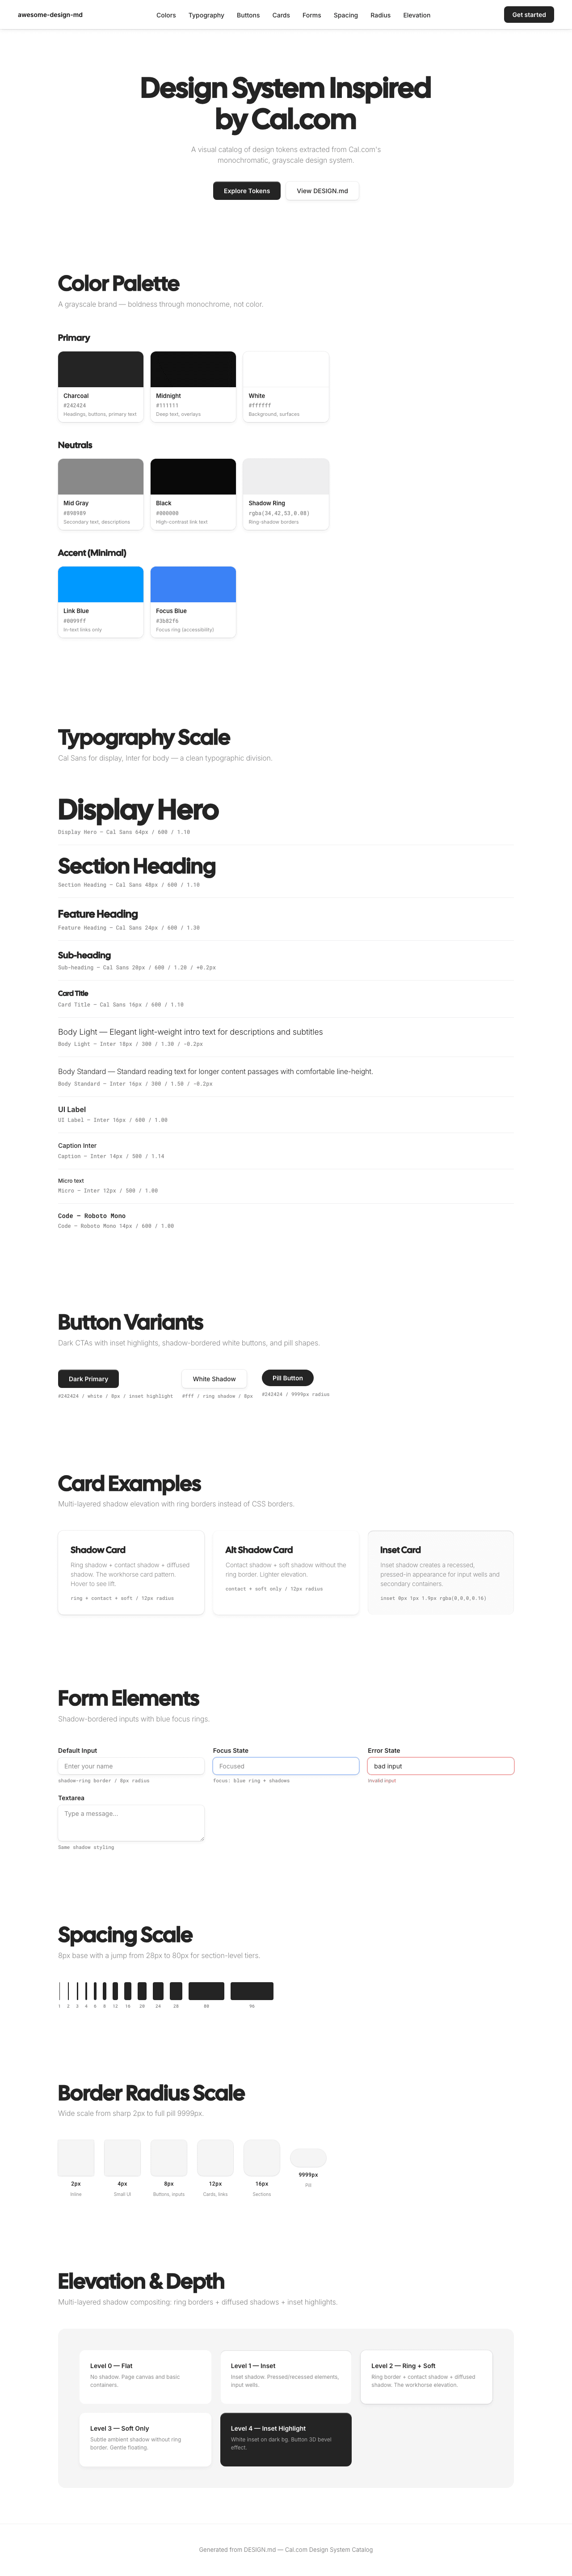Select the Pill Button variant
The image size is (572, 2576).
click(x=287, y=1377)
